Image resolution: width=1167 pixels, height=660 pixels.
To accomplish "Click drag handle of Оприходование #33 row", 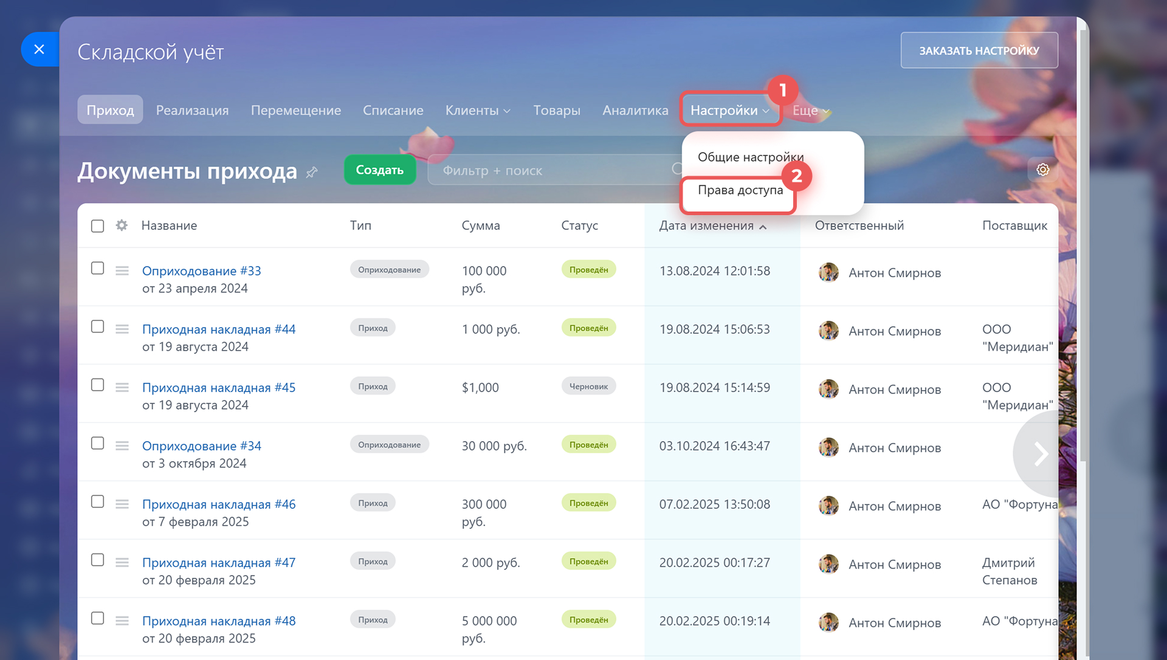I will [122, 270].
